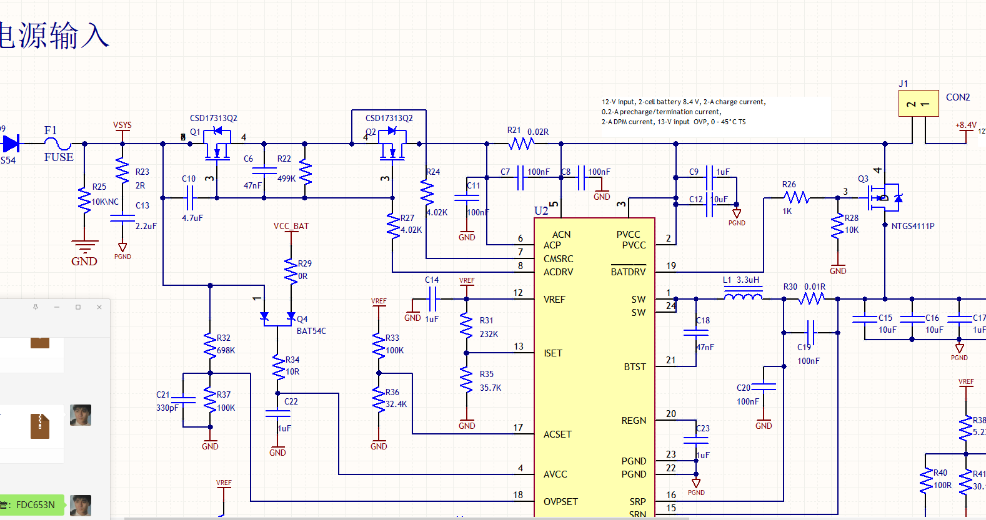Click the VREF pin name on U2

point(554,300)
